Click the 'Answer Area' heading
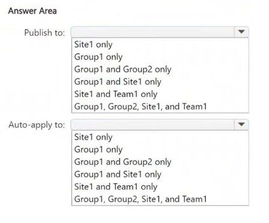The height and width of the screenshot is (223, 269). pos(32,11)
